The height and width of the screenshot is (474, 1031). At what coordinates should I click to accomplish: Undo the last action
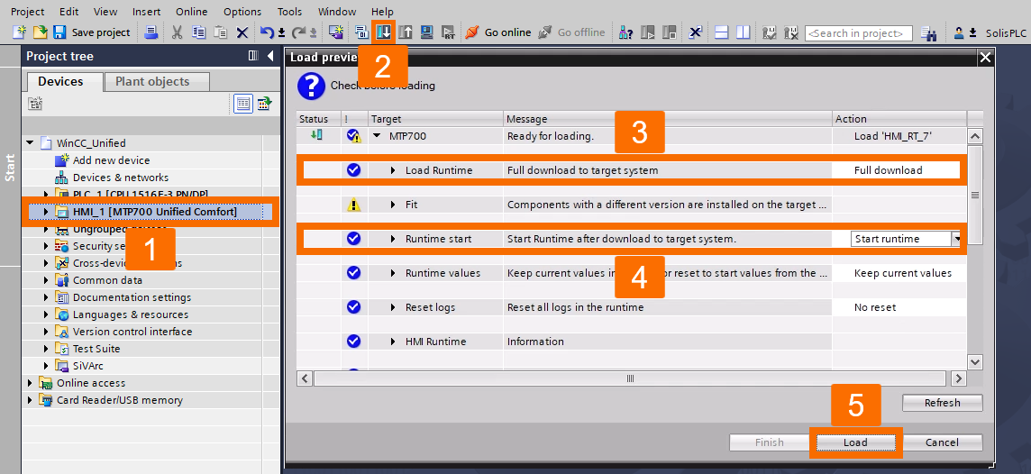(x=266, y=32)
